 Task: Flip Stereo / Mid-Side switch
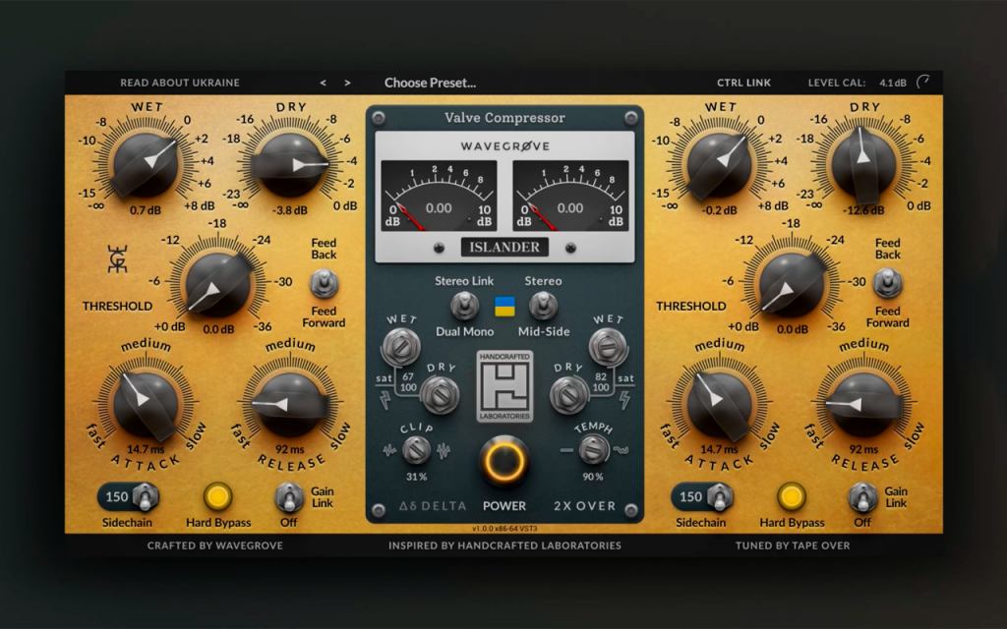point(543,306)
